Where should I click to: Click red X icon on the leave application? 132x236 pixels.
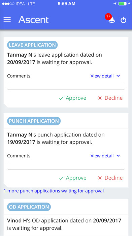(100, 98)
